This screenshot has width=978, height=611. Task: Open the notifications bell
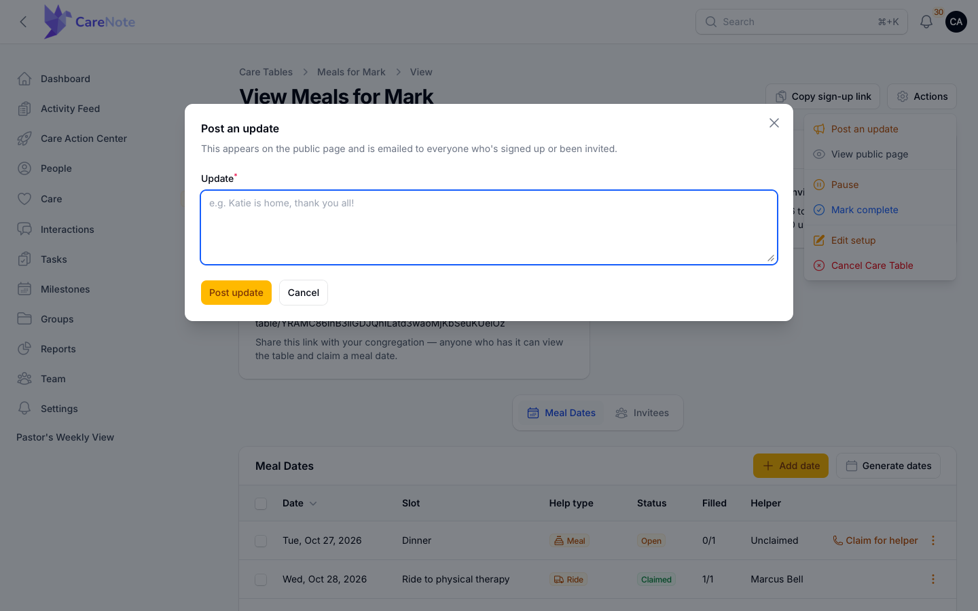pos(926,22)
